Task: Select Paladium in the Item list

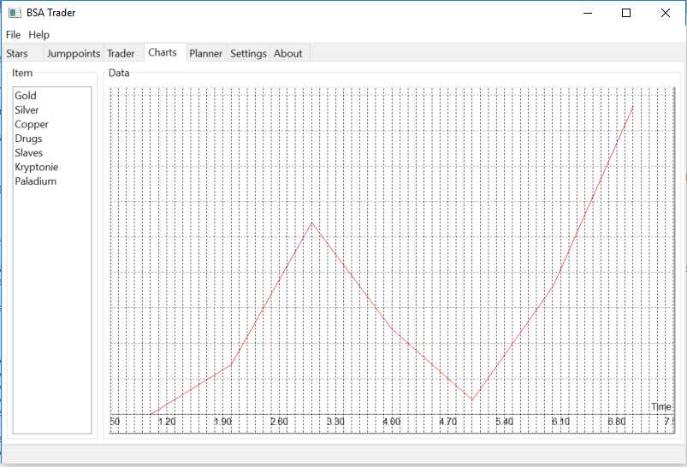Action: point(36,181)
